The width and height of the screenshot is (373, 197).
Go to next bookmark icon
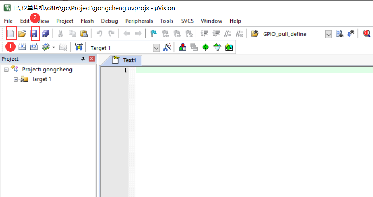[x=177, y=33]
